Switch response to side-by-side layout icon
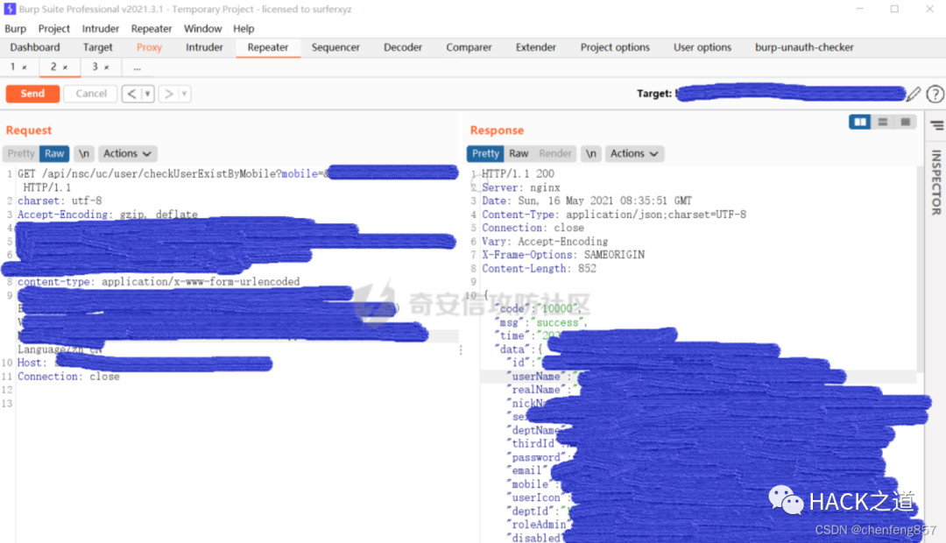Image resolution: width=946 pixels, height=543 pixels. (x=859, y=122)
